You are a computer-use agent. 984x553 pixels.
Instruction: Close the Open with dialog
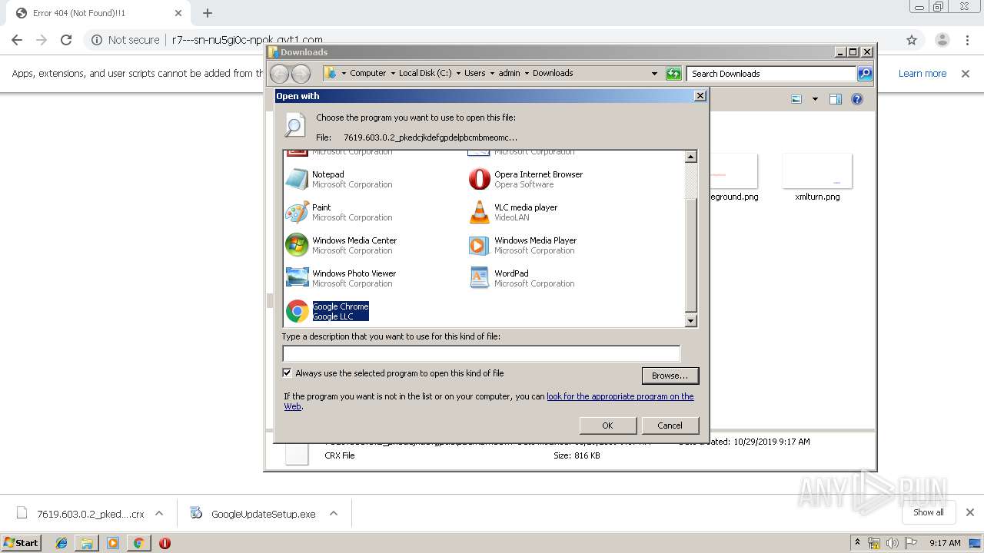(x=700, y=96)
